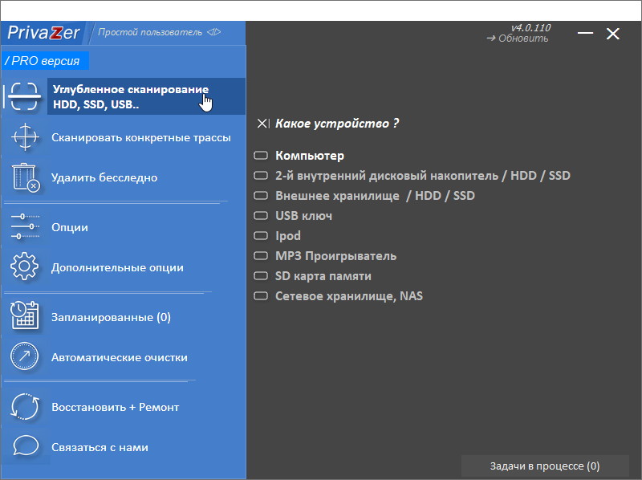Click Задачи в процессе (0) button
The image size is (642, 480).
pyautogui.click(x=545, y=466)
